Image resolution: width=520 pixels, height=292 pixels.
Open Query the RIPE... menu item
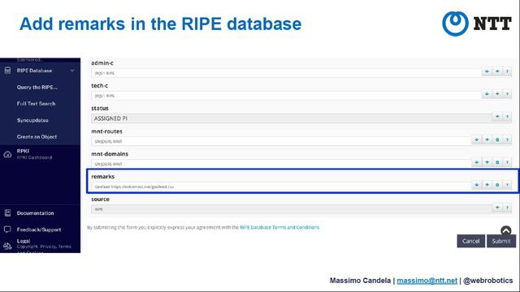(37, 87)
